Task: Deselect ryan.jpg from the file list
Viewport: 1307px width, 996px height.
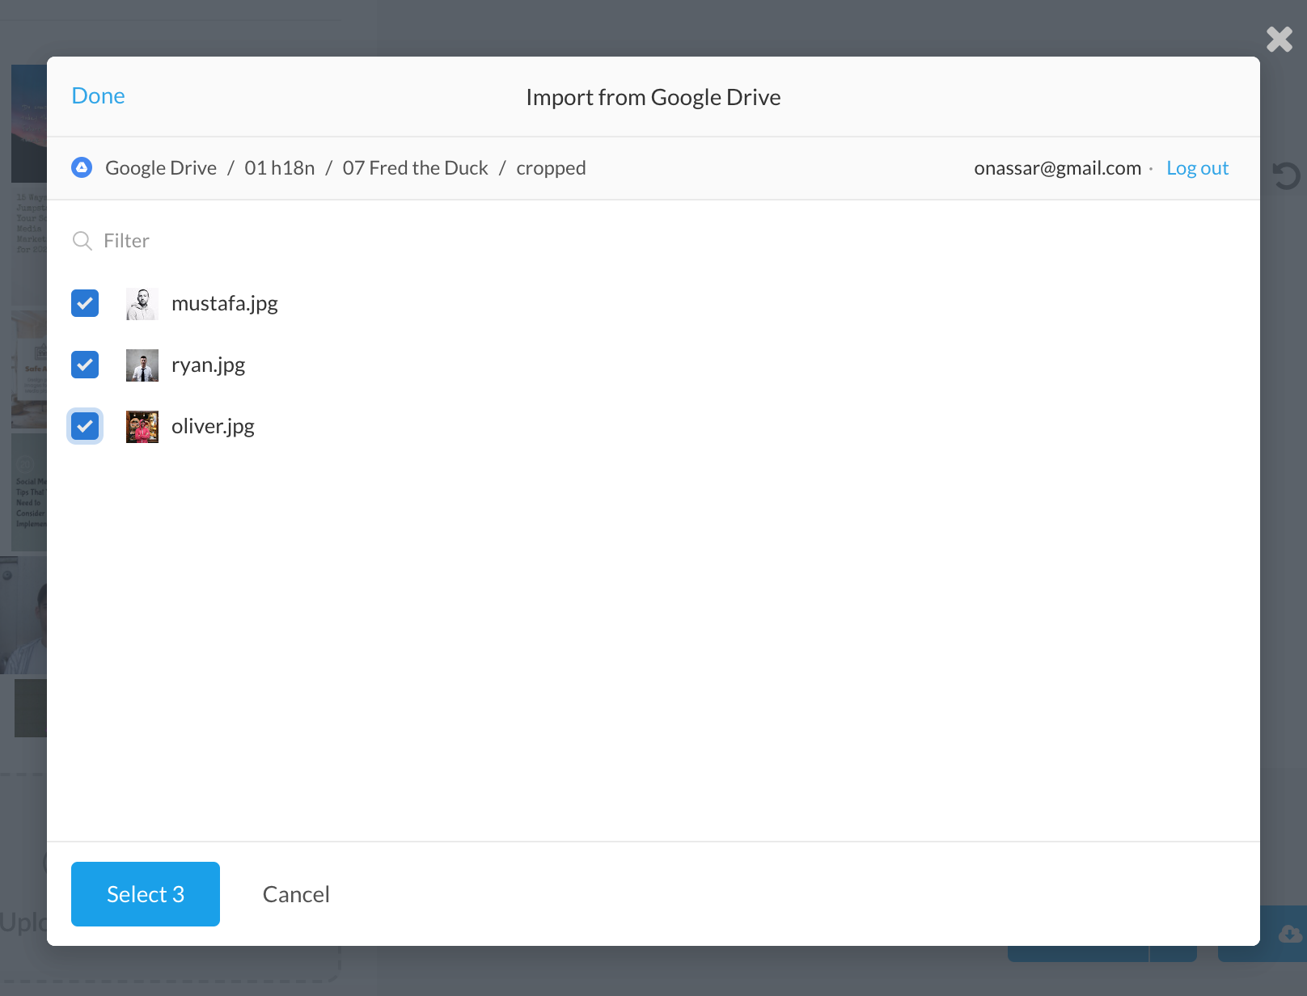Action: point(84,365)
